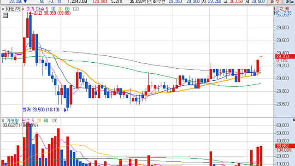
Task: Click the 29,250 open price value in top bar
Action: [x=215, y=2]
